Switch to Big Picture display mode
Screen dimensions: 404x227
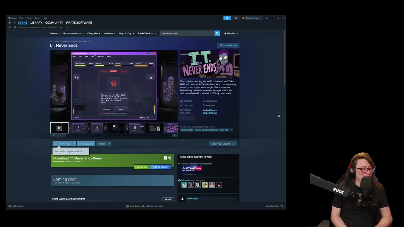tap(267, 18)
